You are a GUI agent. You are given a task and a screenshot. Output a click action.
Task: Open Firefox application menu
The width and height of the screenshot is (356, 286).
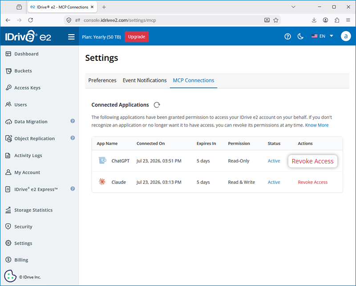click(x=348, y=20)
